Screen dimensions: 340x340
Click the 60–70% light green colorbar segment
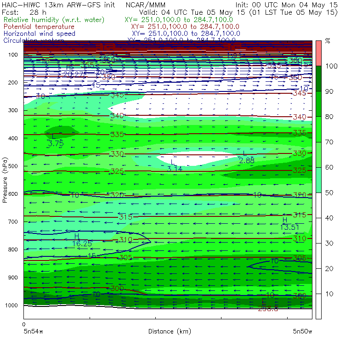318,154
